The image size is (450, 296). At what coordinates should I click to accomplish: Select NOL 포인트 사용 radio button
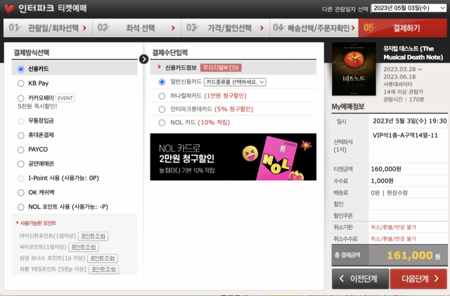[20, 207]
